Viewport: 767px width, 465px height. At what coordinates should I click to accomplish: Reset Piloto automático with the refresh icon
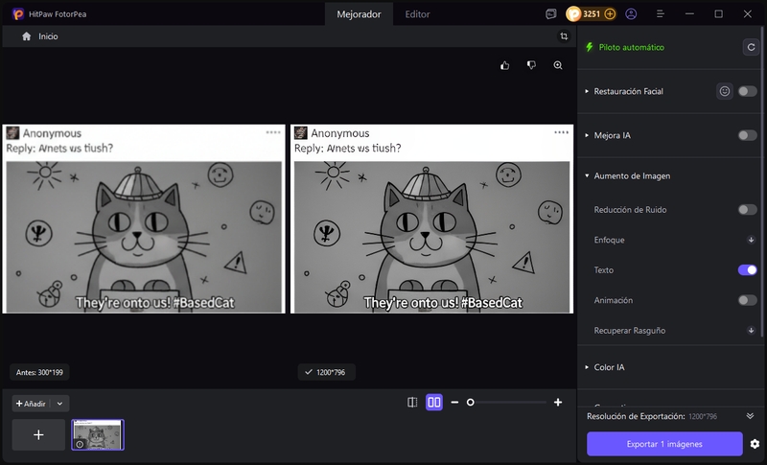[x=751, y=47]
